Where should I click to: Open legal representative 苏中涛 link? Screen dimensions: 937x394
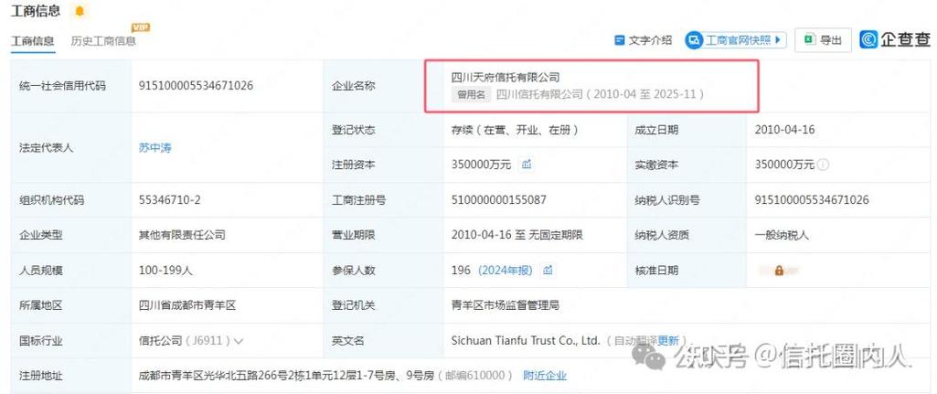[154, 147]
